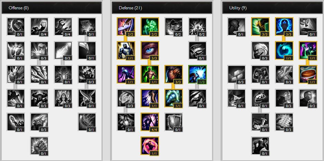Image resolution: width=324 pixels, height=161 pixels.
Task: Add a point to the lightning mage 1/3 mastery
Action: coord(198,74)
